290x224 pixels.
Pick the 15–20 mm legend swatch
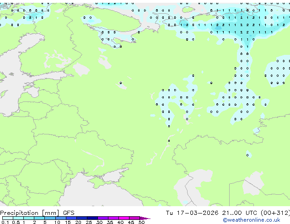coord(71,218)
